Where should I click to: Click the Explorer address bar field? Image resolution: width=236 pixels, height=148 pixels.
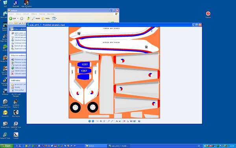coord(20,23)
